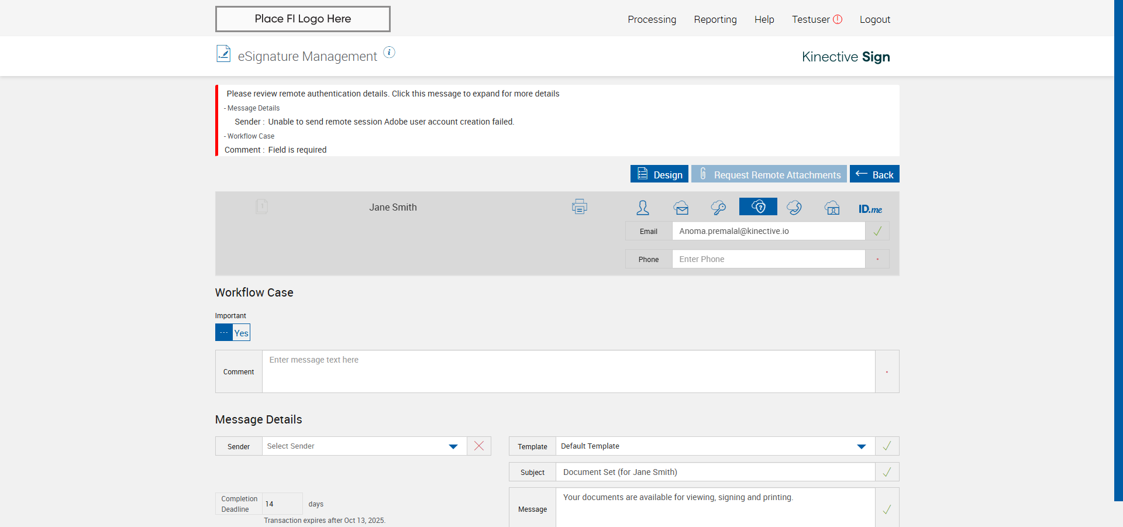Toggle the Important switch set to Yes
The width and height of the screenshot is (1123, 527).
click(x=233, y=333)
